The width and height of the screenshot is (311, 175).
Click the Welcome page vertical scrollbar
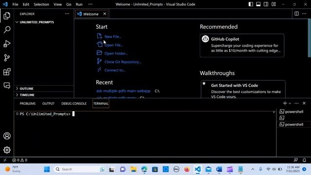click(x=310, y=38)
